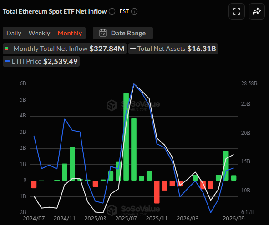Click the white Total Net Assets swatch
The height and width of the screenshot is (225, 269).
tap(133, 49)
